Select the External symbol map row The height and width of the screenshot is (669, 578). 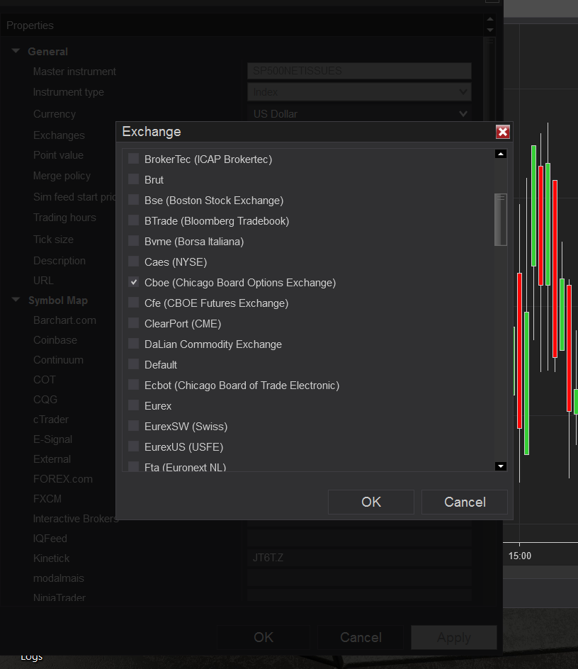tap(52, 459)
